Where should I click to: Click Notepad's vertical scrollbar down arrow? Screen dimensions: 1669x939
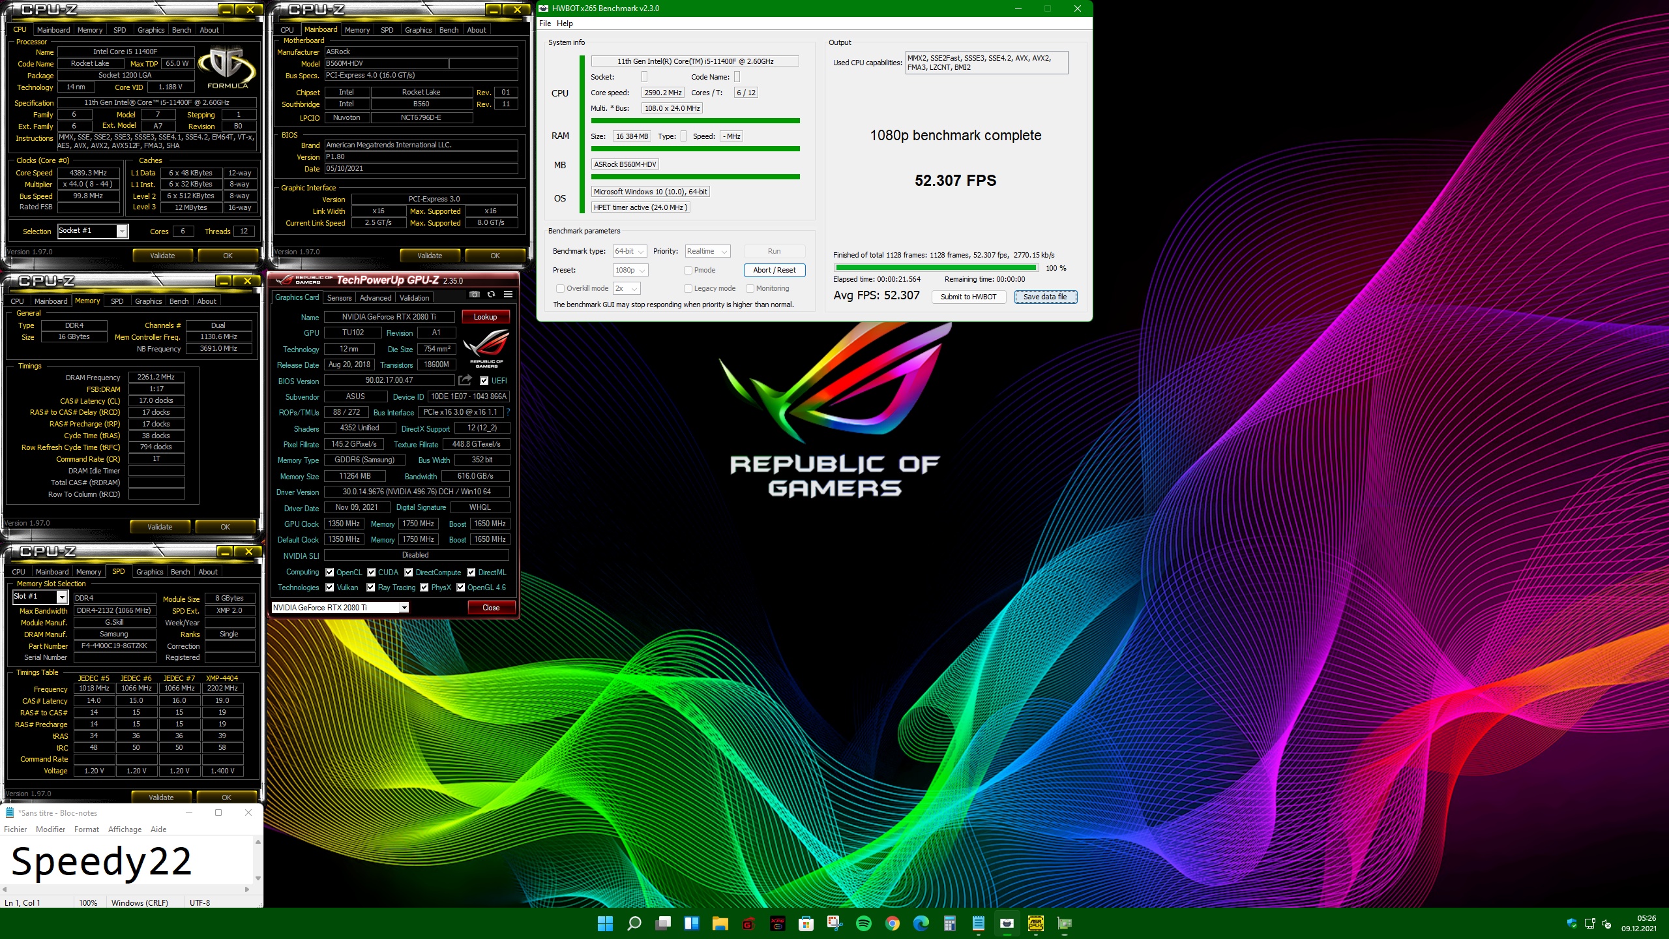(258, 878)
